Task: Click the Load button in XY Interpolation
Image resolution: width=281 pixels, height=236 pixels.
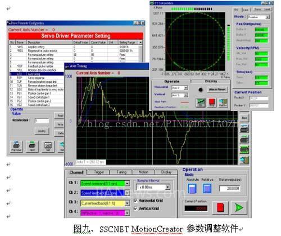Action: [x=266, y=9]
